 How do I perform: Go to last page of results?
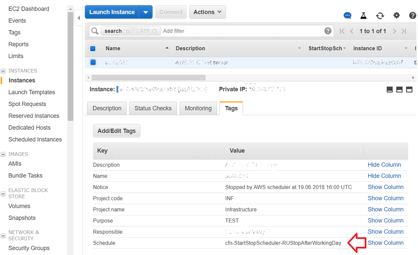(x=404, y=31)
